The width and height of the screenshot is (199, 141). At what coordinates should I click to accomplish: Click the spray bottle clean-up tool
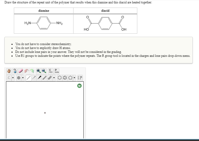coord(15,71)
